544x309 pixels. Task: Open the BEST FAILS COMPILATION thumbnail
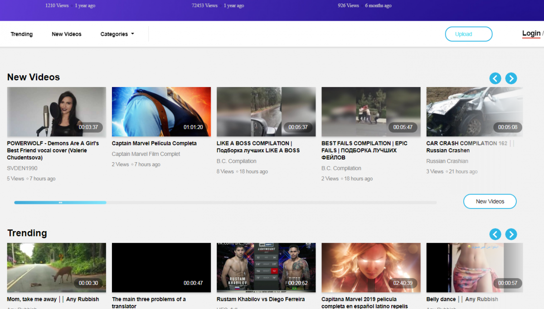click(371, 111)
